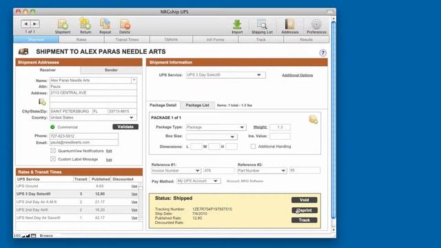
Task: Click the Ins. Value field
Action: pyautogui.click(x=280, y=136)
